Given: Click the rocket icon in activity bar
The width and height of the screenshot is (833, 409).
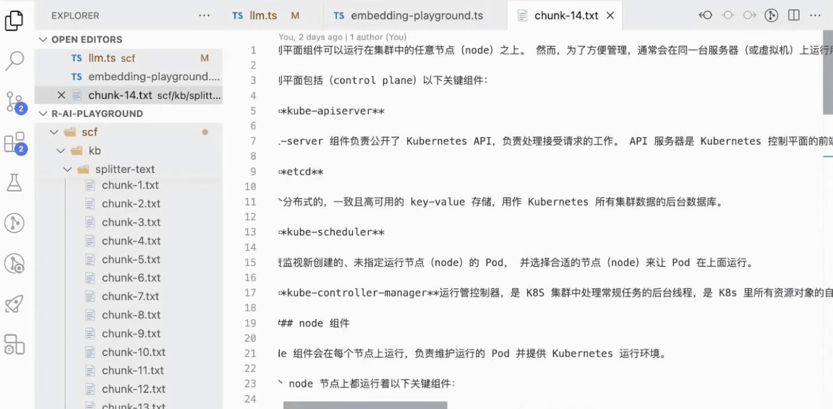Looking at the screenshot, I should pos(14,304).
